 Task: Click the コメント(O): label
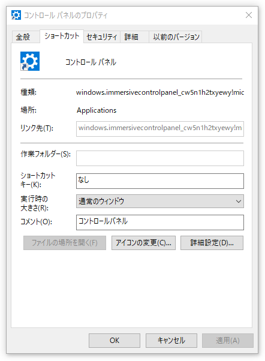36,222
